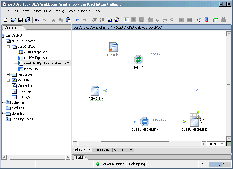
Task: Select error.jsp in the Application tree
Action: 24,91
